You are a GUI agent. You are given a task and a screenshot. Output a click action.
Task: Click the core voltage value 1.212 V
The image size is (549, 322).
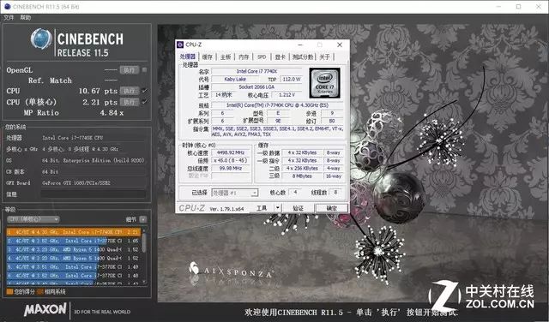[x=287, y=95]
